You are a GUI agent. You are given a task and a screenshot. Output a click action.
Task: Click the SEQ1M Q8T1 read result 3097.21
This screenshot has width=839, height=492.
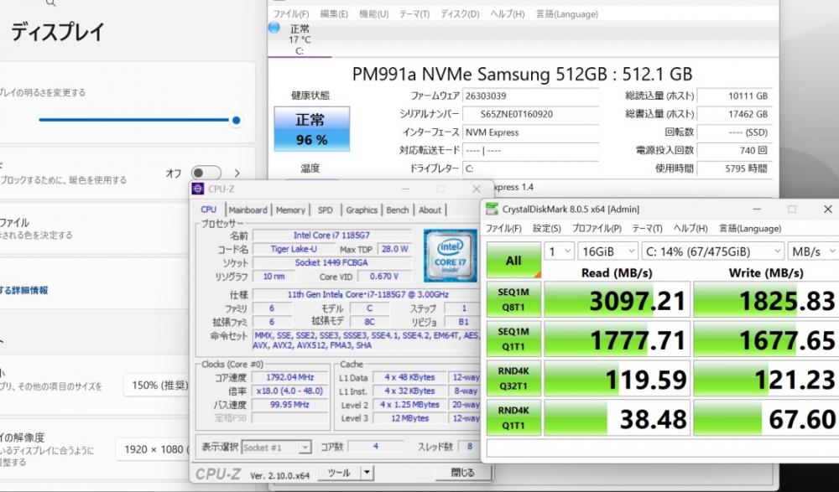tap(617, 300)
